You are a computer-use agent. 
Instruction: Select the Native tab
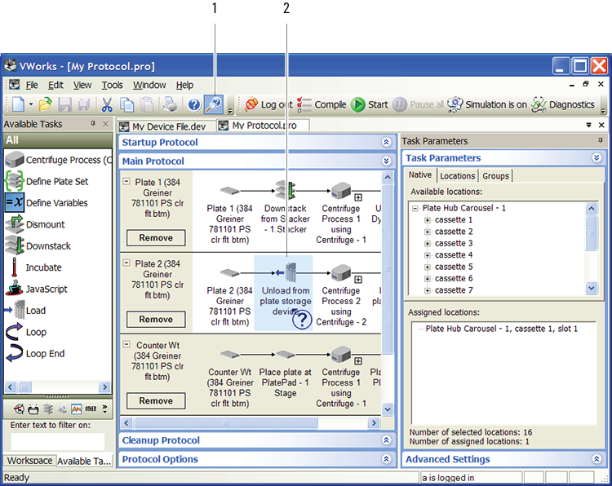(420, 175)
